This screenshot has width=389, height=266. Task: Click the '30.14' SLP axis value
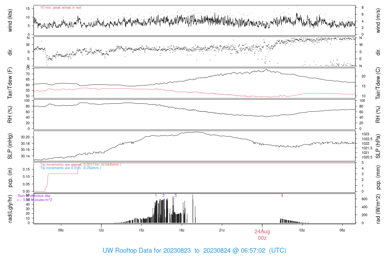pos(25,156)
